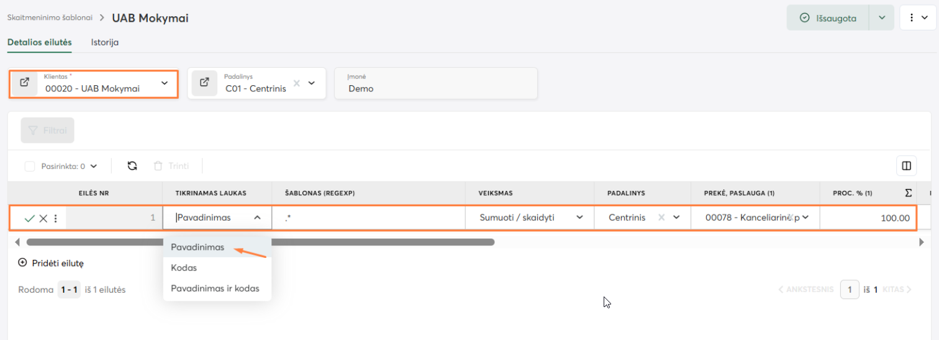Expand the Išsaugota split-button arrow

coord(882,18)
